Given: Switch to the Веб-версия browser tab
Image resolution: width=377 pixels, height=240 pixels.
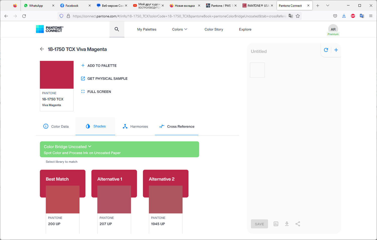Looking at the screenshot, I should point(112,6).
